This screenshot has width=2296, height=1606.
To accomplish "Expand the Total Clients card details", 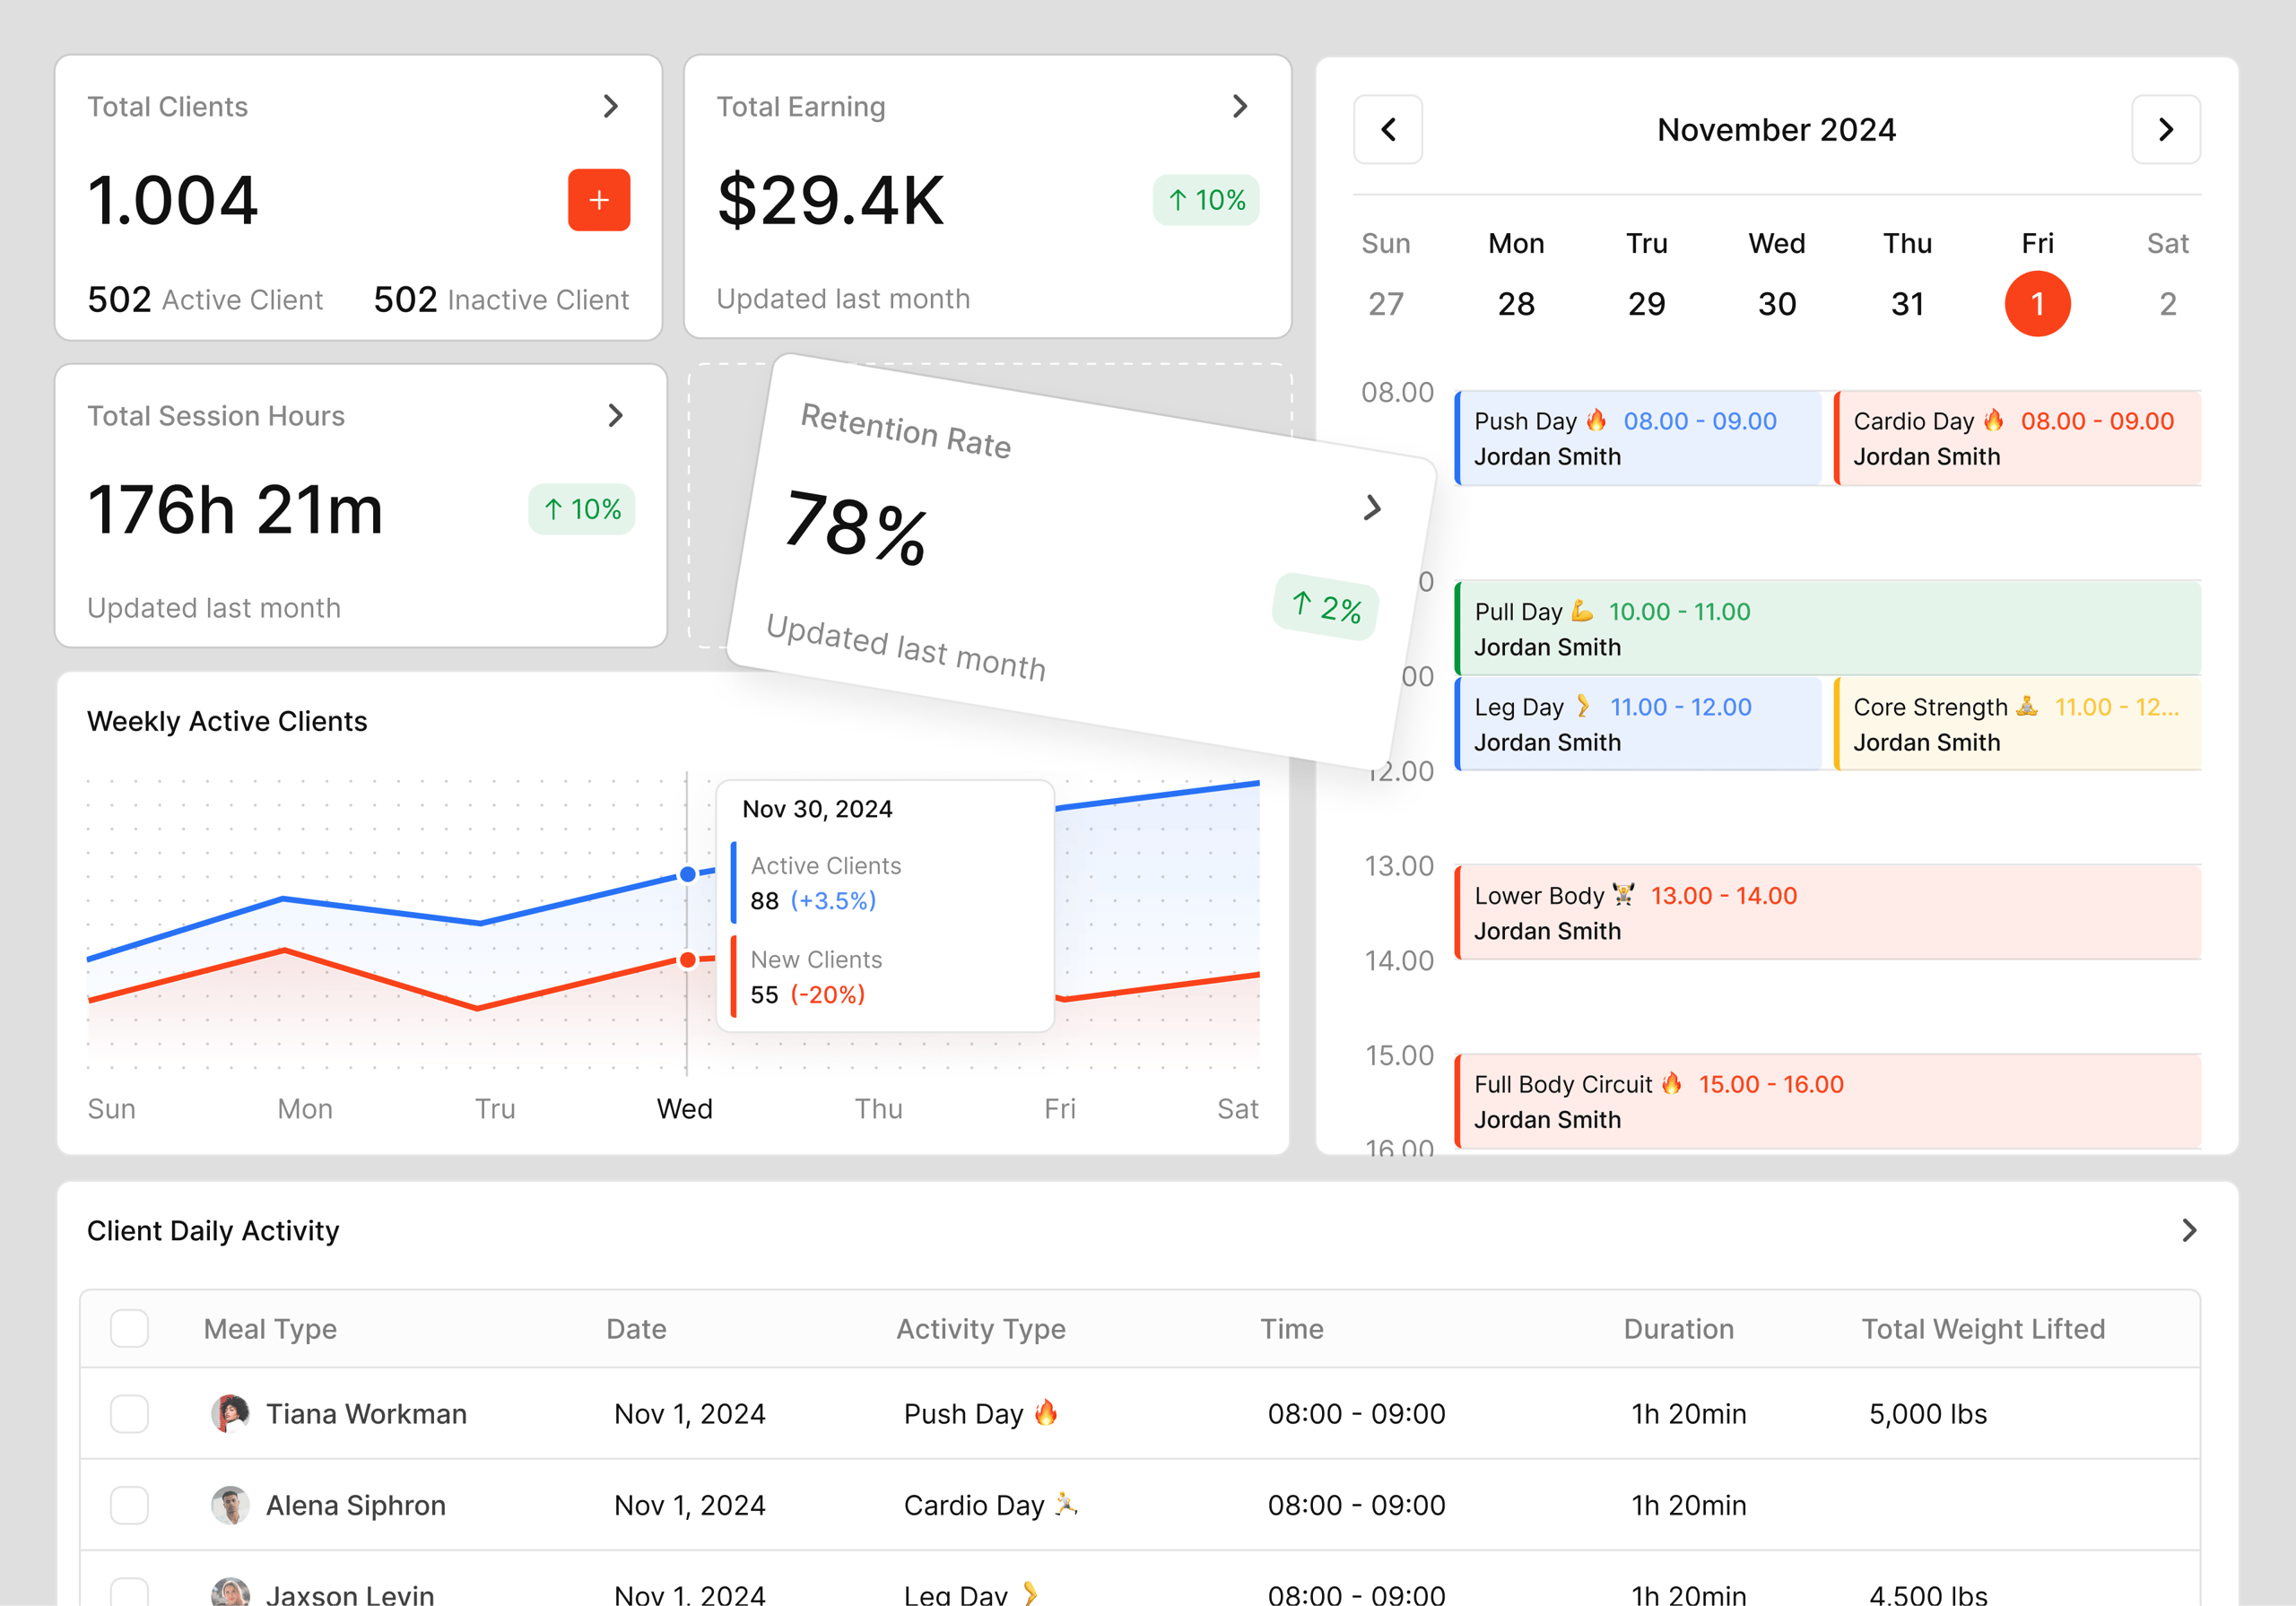I will 612,106.
